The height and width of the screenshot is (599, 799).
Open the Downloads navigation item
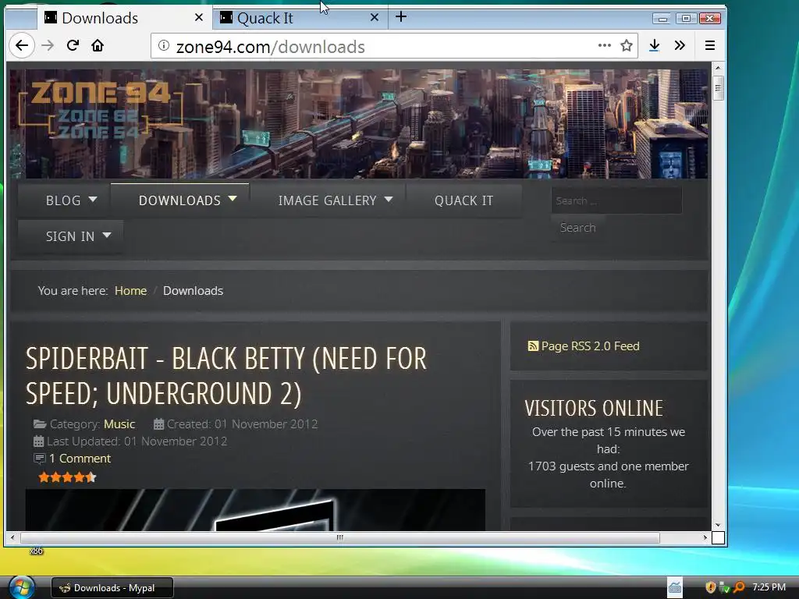point(179,200)
